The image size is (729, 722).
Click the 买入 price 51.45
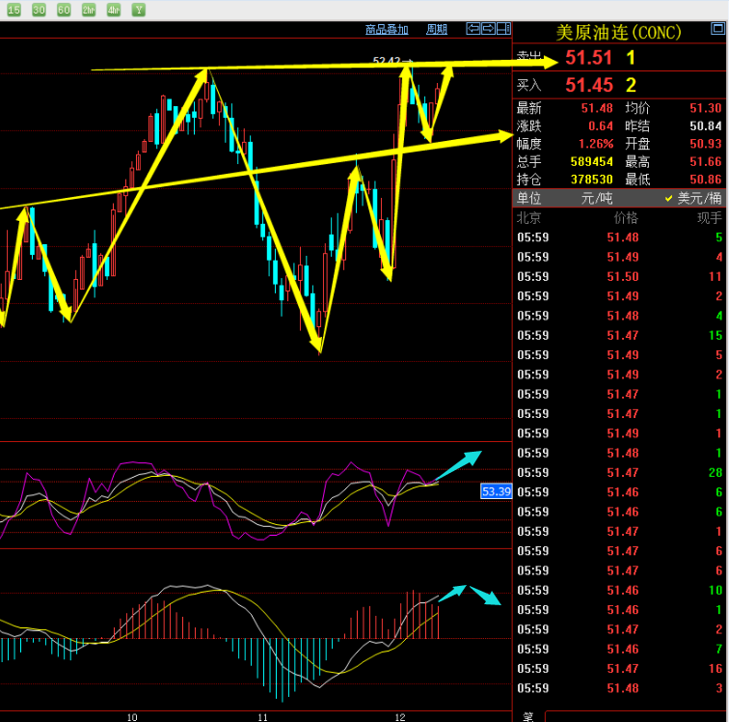tap(588, 86)
